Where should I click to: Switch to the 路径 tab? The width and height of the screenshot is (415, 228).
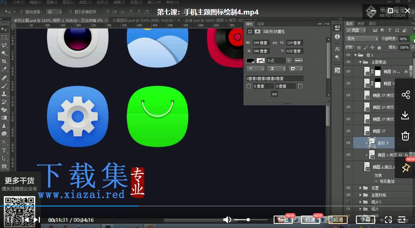(373, 24)
